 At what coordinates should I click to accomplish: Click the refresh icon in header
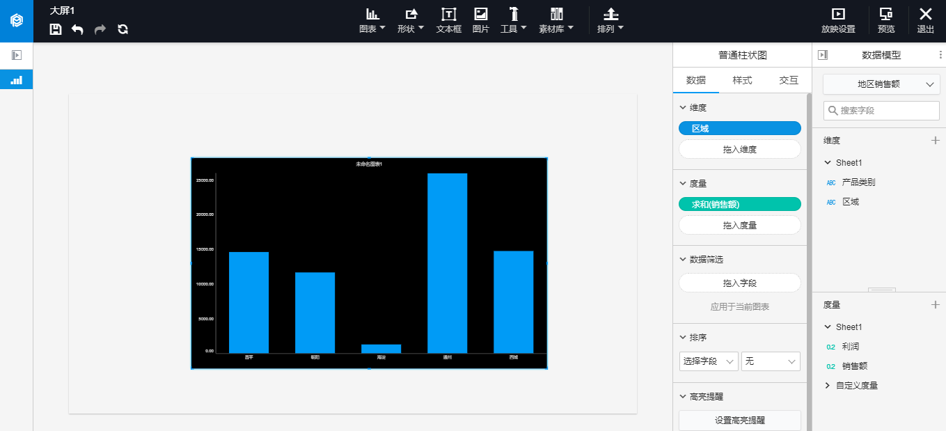(123, 29)
